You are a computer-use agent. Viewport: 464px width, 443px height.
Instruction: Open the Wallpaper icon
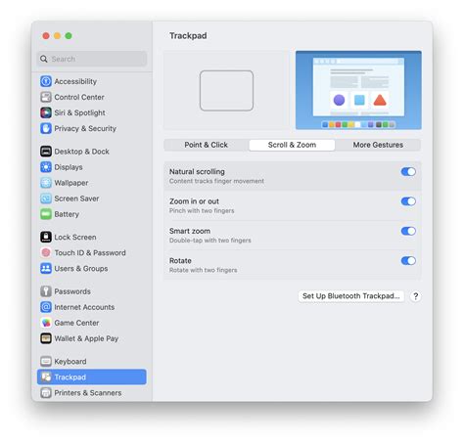tap(46, 183)
